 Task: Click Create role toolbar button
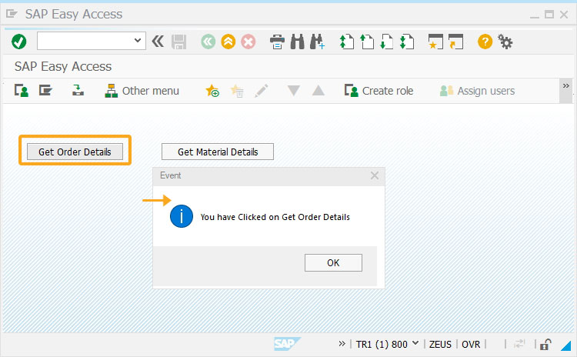[379, 91]
